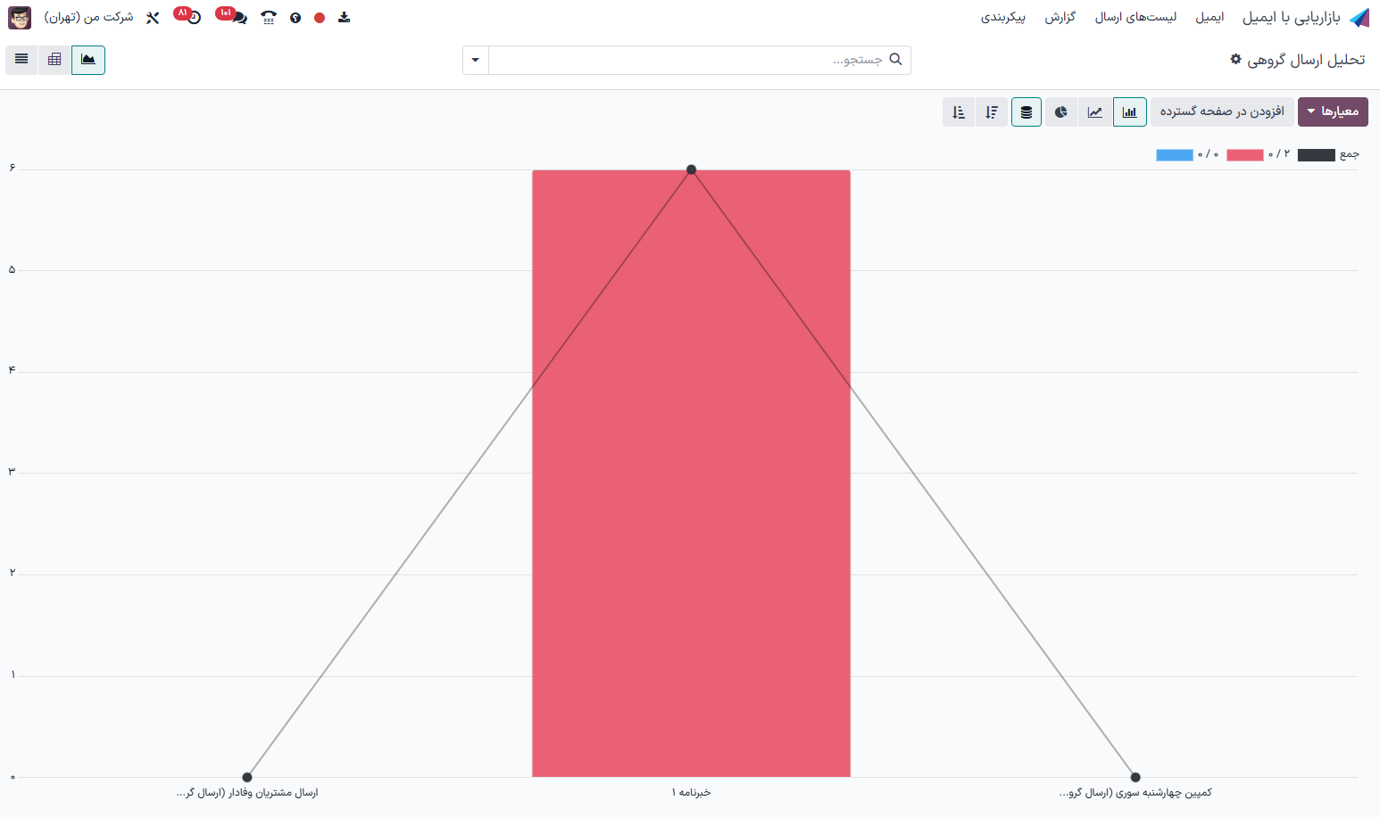Switch to the list view
Viewport: 1380px width, 817px height.
(21, 60)
